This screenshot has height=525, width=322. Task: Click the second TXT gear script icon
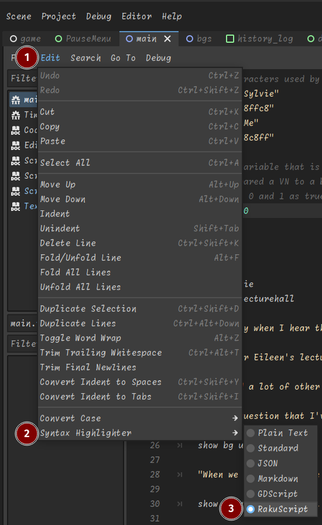[x=15, y=115]
